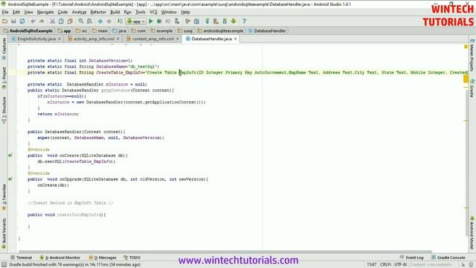Screen dimensions: 476x268
Task: Navigate Forward with the right arrow icon
Action: click(109, 22)
